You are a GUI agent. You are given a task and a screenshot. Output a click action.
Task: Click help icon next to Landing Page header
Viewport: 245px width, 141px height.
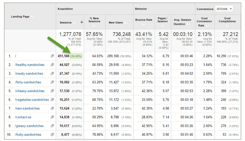coord(33,17)
